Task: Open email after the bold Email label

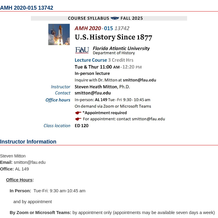Action: [30, 162]
